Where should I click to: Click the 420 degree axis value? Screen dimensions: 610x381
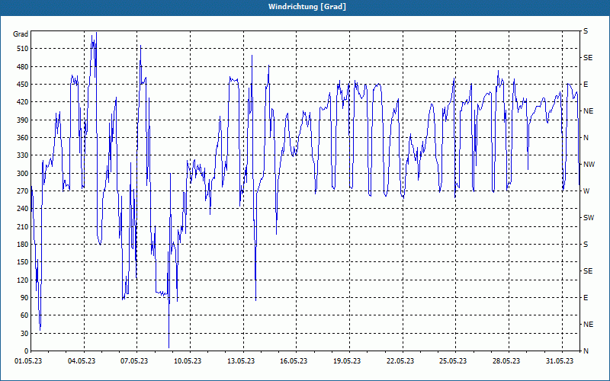(23, 102)
